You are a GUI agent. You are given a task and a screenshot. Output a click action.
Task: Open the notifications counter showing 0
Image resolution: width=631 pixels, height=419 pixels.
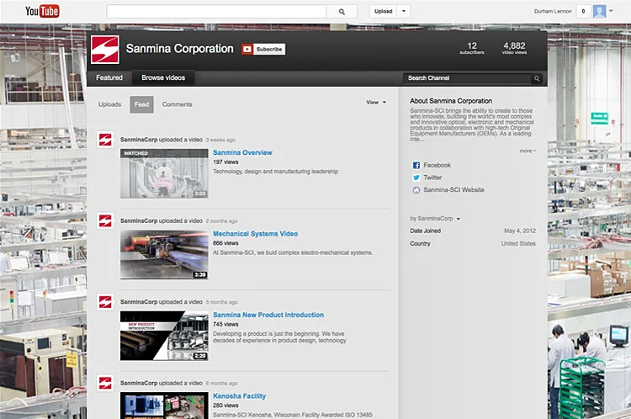pos(583,11)
